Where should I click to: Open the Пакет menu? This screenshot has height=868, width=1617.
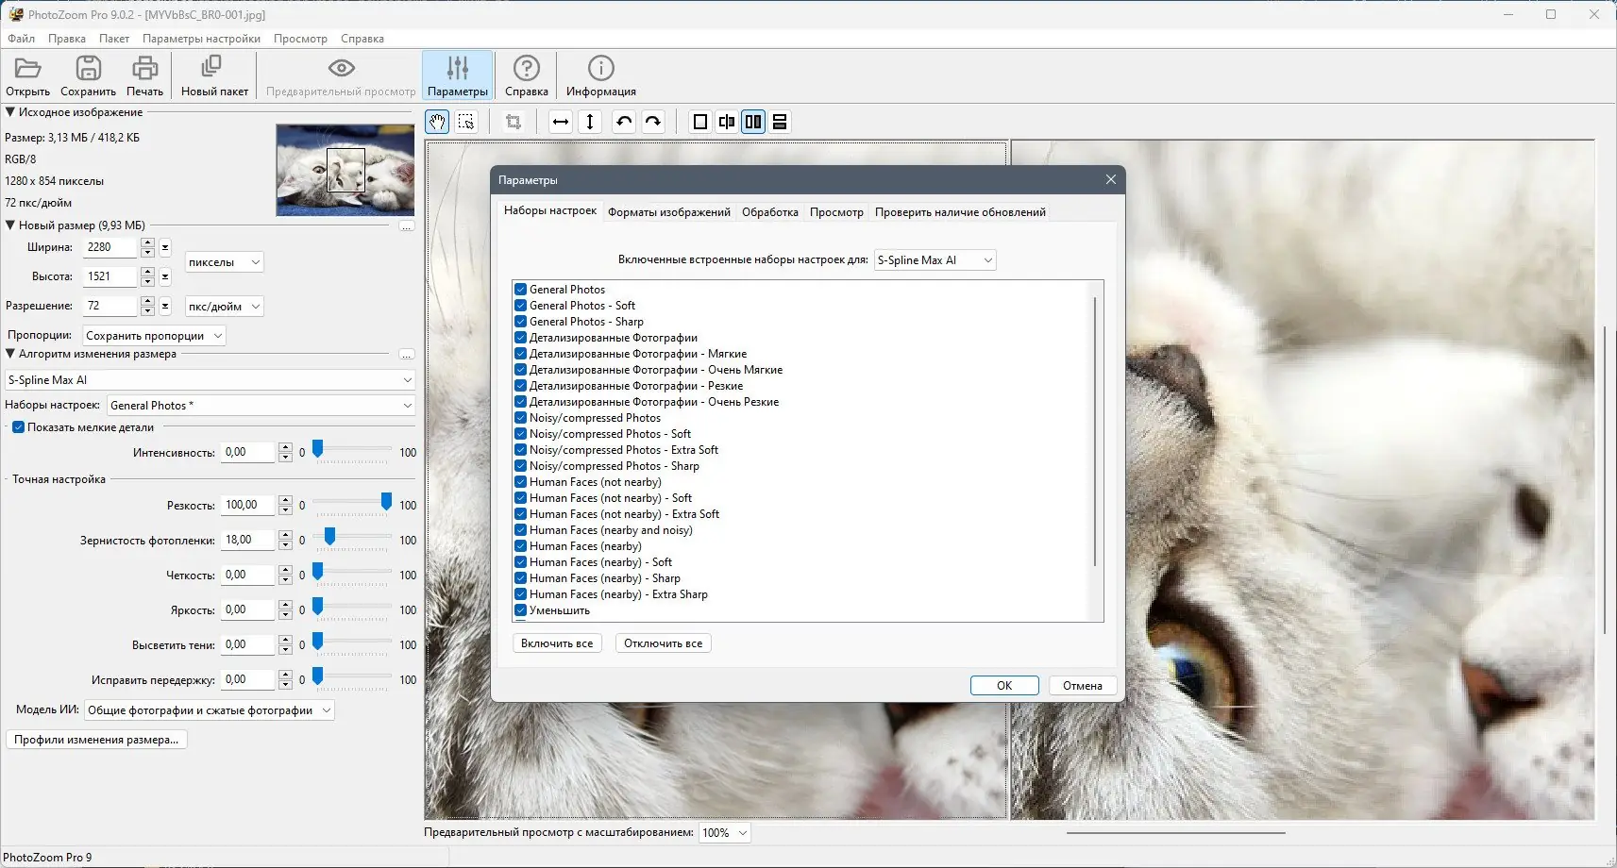pos(114,39)
